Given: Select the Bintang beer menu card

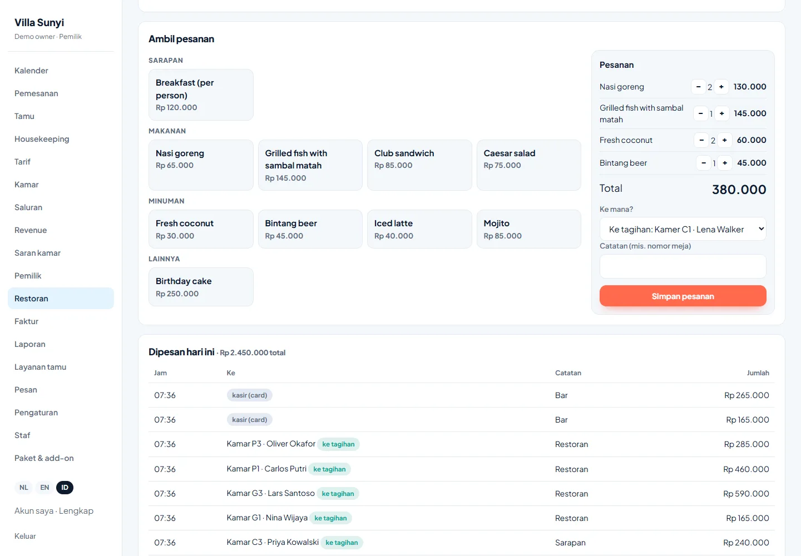Looking at the screenshot, I should pyautogui.click(x=310, y=229).
